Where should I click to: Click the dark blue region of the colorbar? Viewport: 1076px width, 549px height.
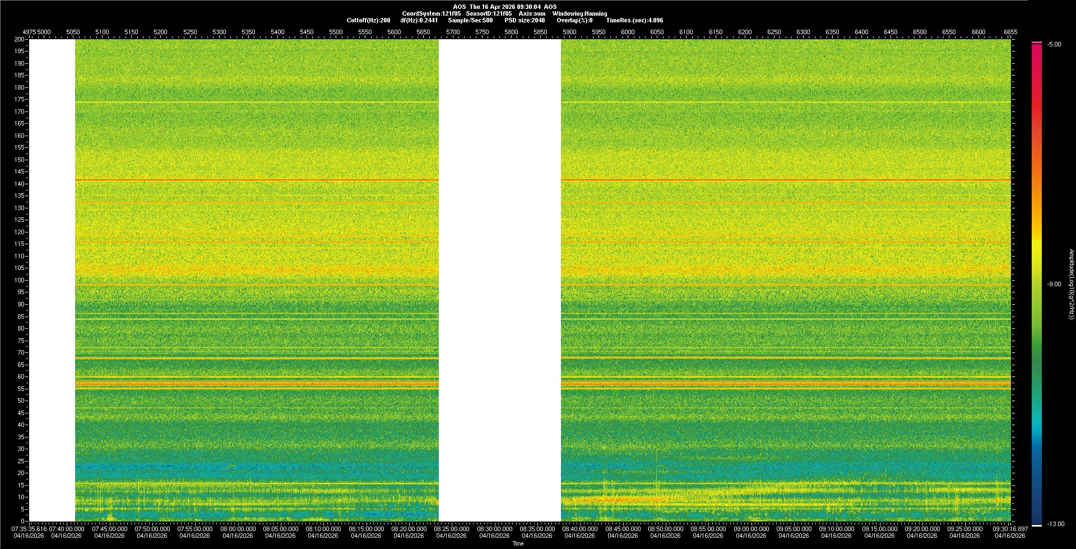(x=1037, y=504)
